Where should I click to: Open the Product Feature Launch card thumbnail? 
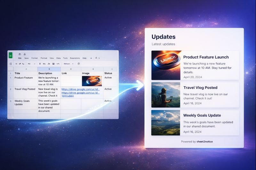166,65
